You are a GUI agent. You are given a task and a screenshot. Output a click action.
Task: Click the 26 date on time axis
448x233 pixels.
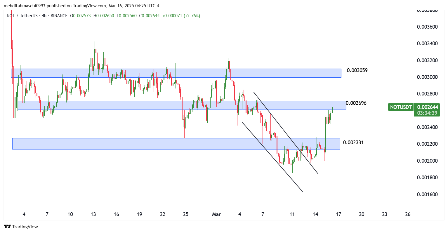tap(408, 214)
